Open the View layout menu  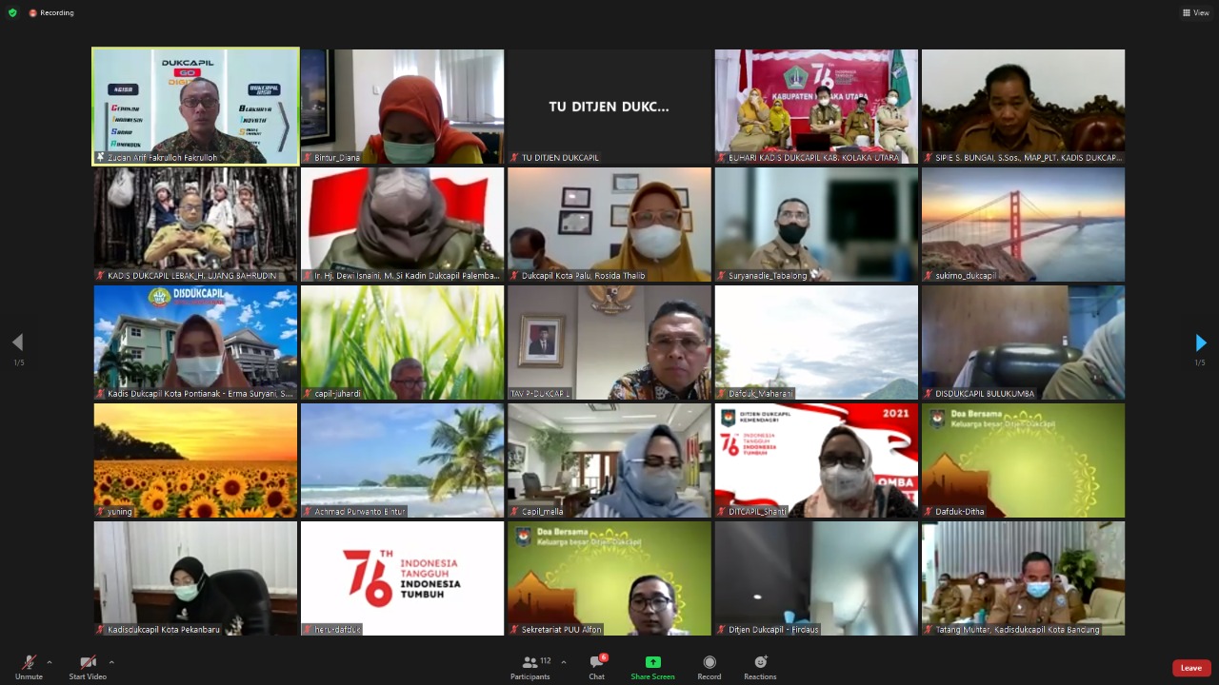point(1198,12)
